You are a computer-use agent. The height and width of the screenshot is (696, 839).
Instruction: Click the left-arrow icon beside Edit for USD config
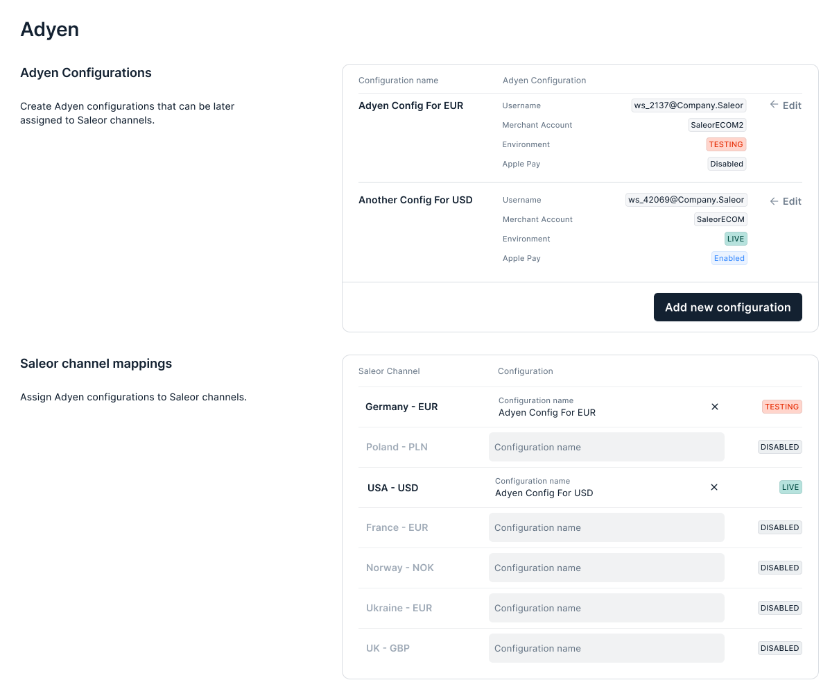(773, 201)
